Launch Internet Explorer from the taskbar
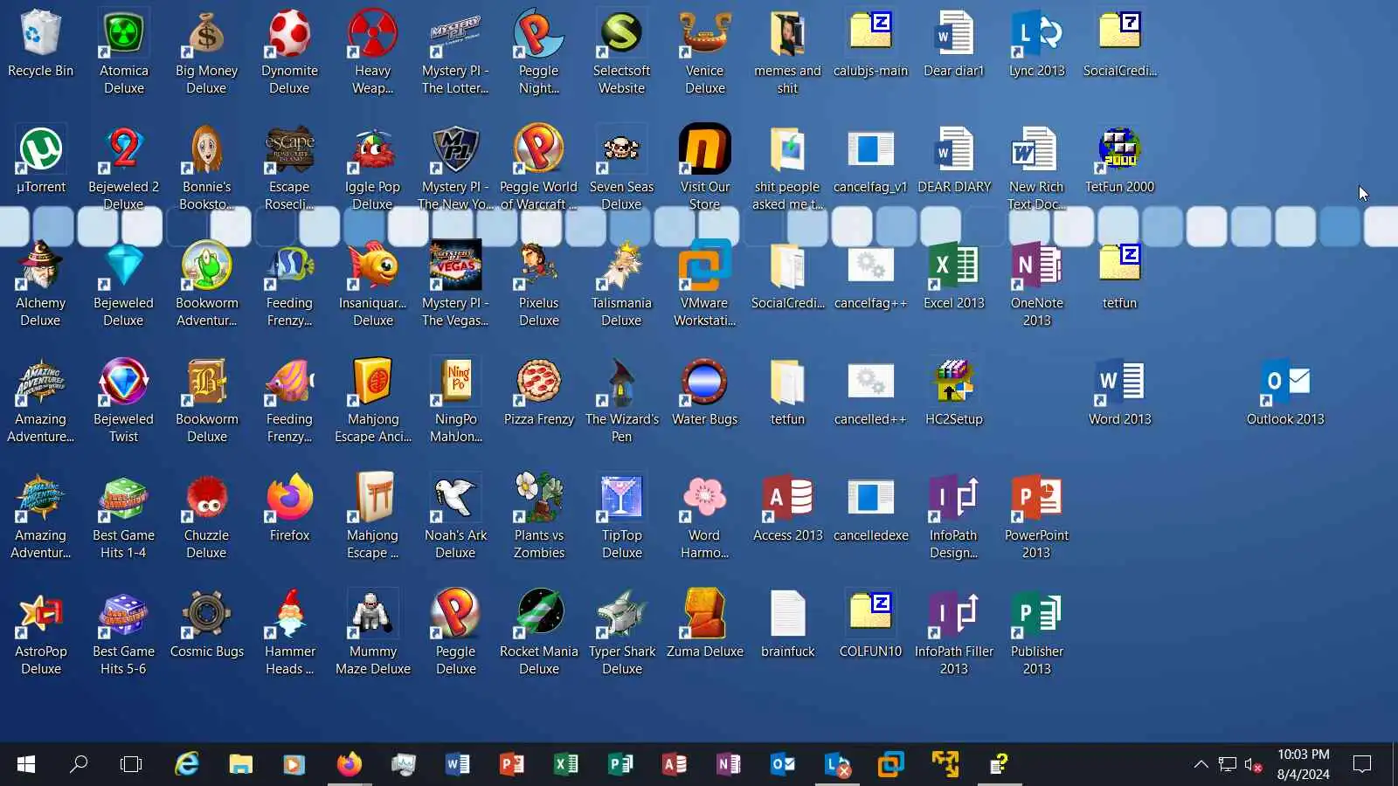 tap(187, 765)
